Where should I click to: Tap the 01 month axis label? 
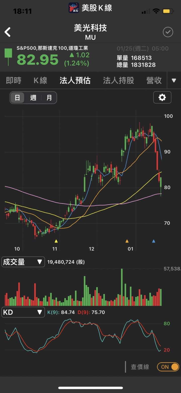click(x=130, y=249)
